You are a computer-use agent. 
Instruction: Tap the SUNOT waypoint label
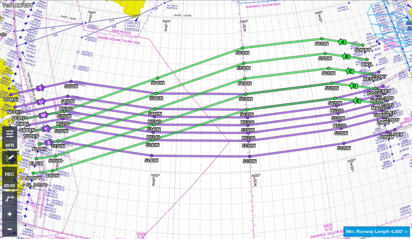tap(362, 50)
